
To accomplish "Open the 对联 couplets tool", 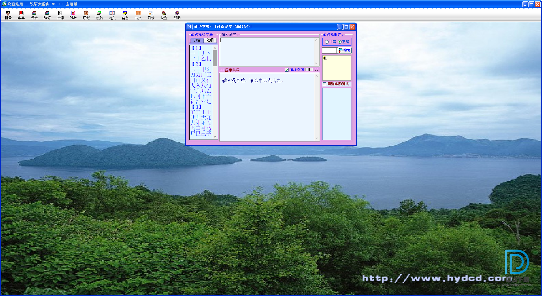I will 73,15.
